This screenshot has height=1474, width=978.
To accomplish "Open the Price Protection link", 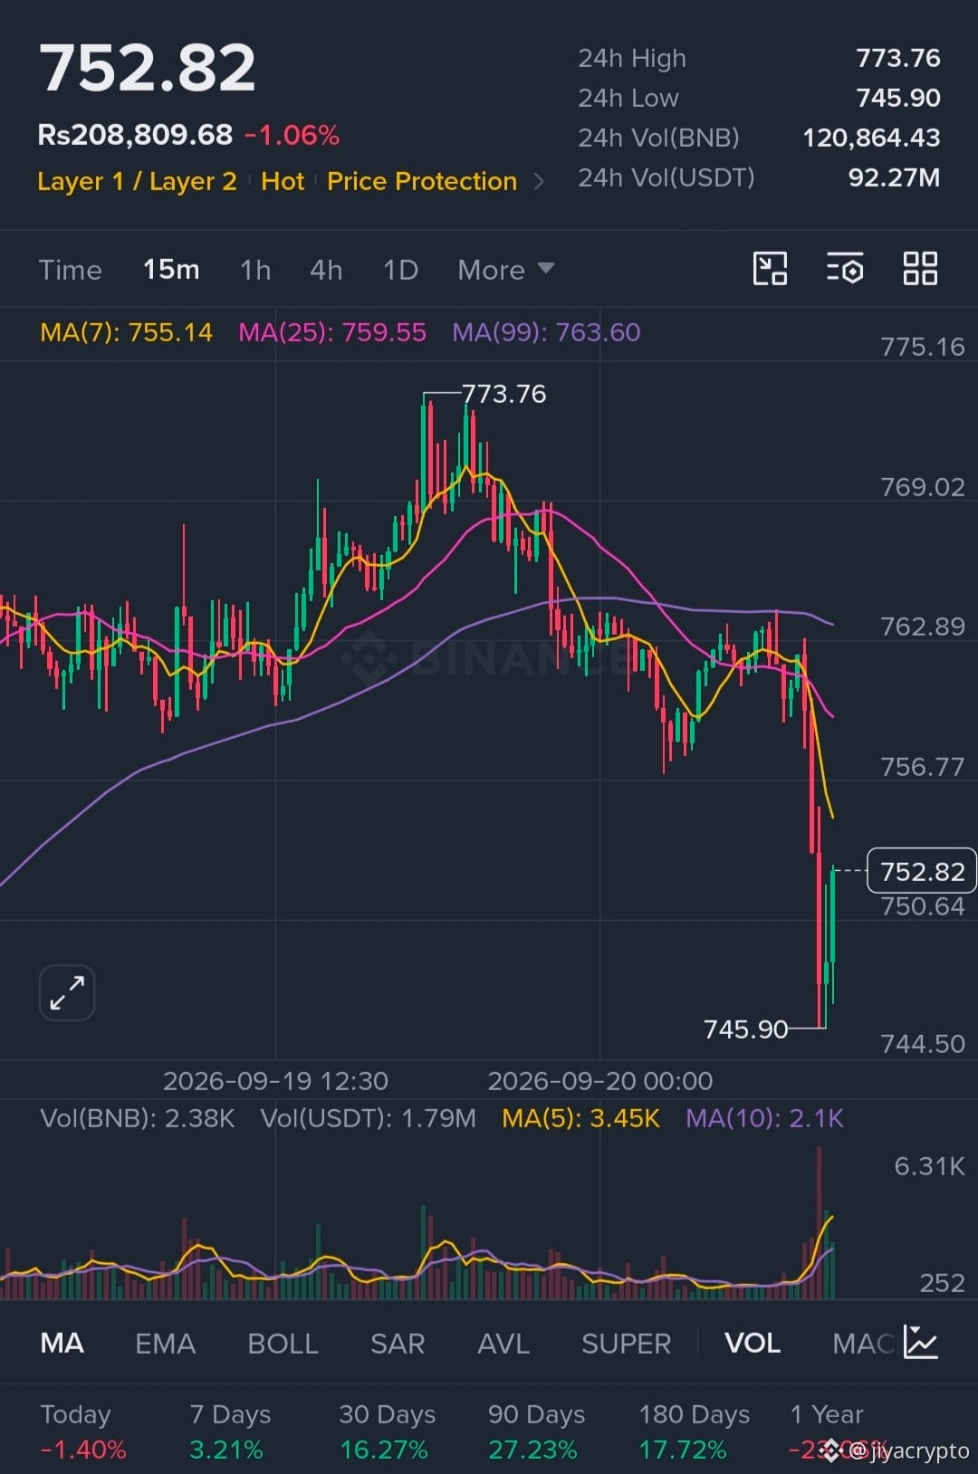I will click(x=422, y=182).
